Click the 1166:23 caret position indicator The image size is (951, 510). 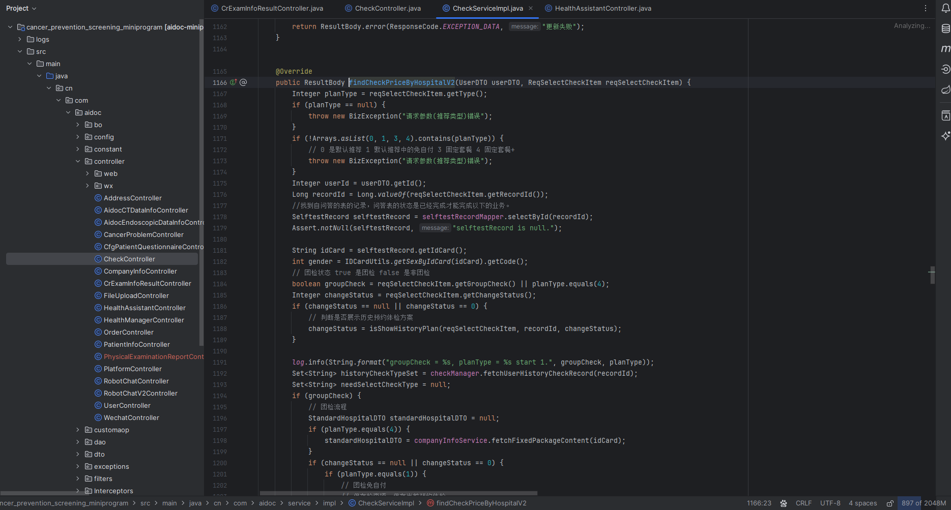[759, 503]
